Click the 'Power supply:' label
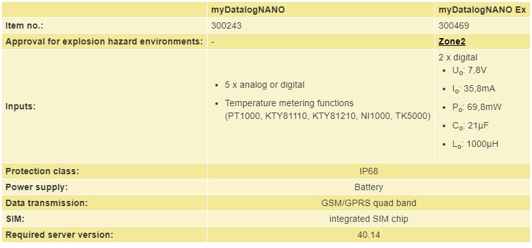This screenshot has height=248, width=532. coord(36,187)
